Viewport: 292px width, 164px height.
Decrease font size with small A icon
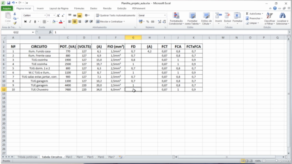click(63, 15)
